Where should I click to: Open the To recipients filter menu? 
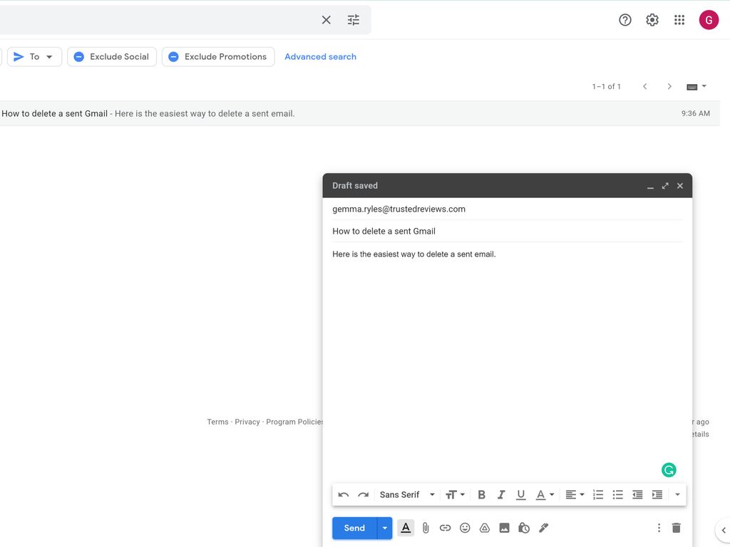tap(34, 56)
